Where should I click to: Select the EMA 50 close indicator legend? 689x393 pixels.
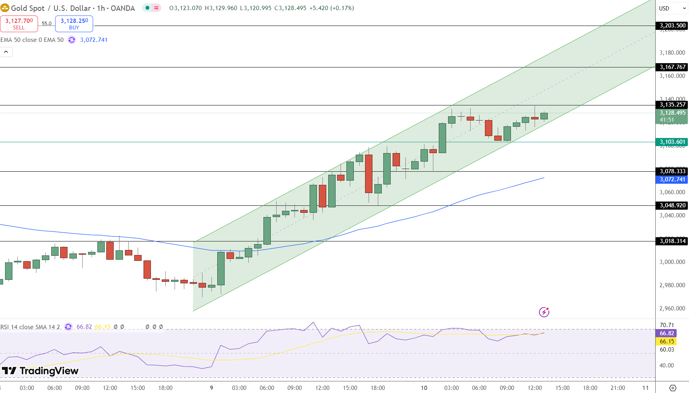[32, 40]
